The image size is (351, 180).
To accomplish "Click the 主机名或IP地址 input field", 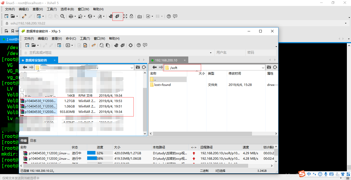I will click(x=118, y=52).
